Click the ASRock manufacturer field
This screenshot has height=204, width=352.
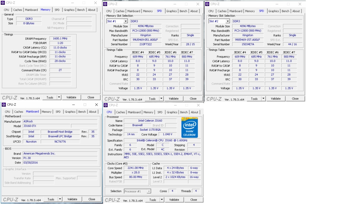[x=60, y=121]
